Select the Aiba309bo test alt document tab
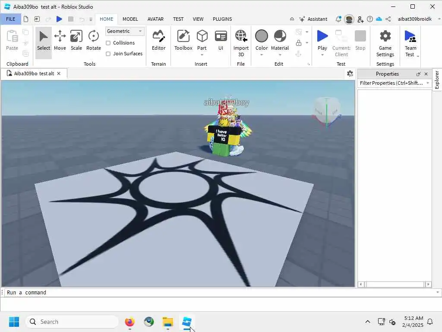The image size is (442, 332). (x=34, y=73)
